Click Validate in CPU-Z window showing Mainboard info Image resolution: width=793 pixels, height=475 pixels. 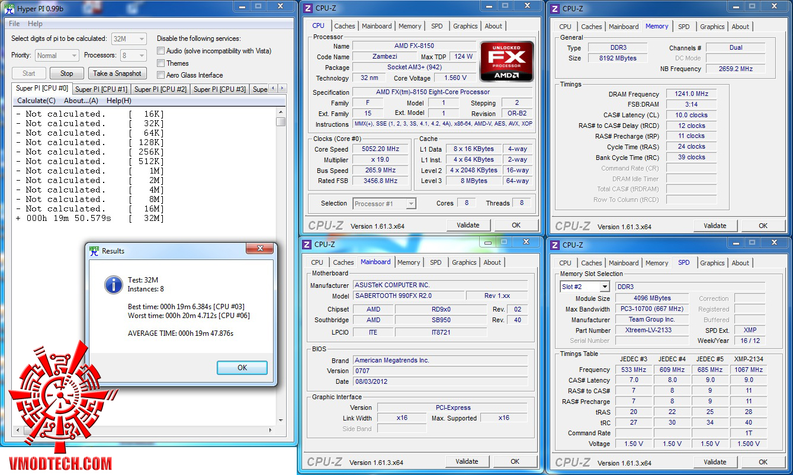point(467,461)
